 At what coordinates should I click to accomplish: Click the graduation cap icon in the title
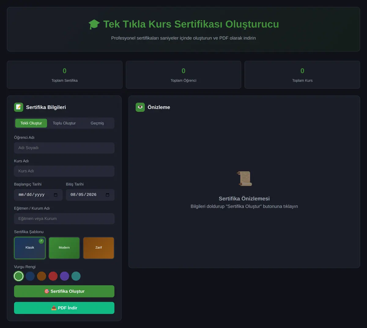pos(94,24)
